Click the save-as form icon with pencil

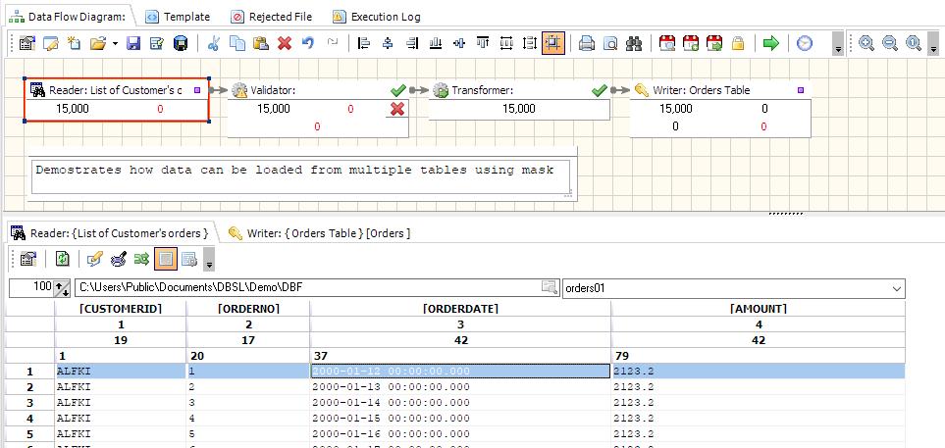click(157, 43)
